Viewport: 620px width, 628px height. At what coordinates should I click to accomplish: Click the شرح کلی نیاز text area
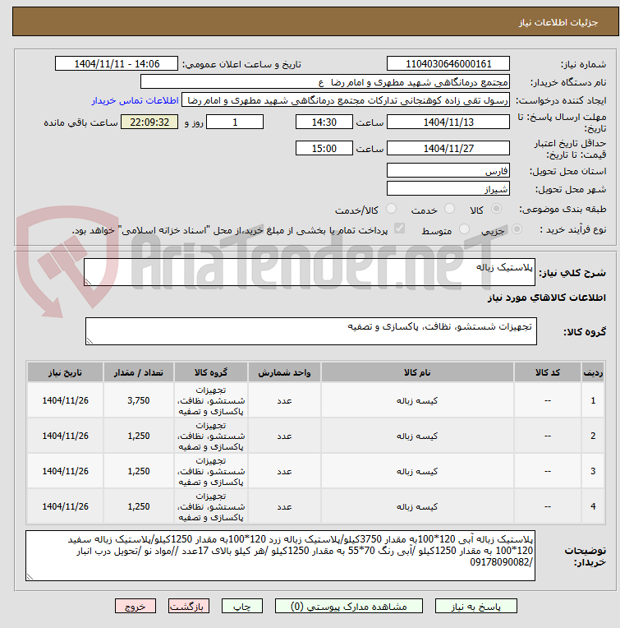310,272
